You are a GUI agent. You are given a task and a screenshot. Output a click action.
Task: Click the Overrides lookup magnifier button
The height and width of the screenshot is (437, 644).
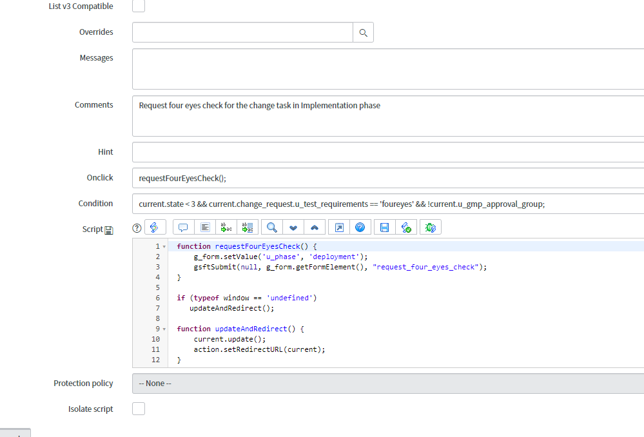pyautogui.click(x=363, y=32)
